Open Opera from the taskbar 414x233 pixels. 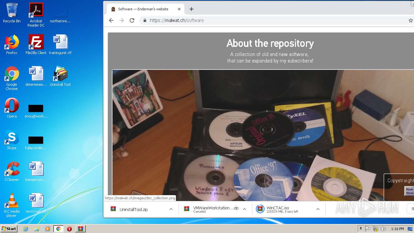69,229
